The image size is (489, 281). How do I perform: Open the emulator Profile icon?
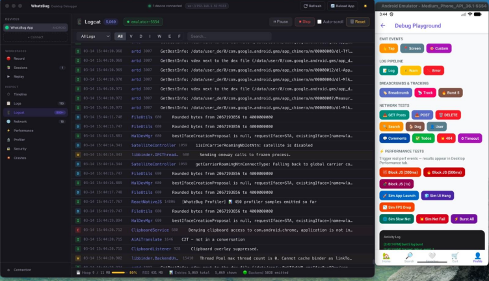pyautogui.click(x=477, y=257)
